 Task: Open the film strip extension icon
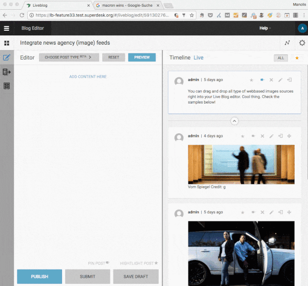tap(296, 15)
